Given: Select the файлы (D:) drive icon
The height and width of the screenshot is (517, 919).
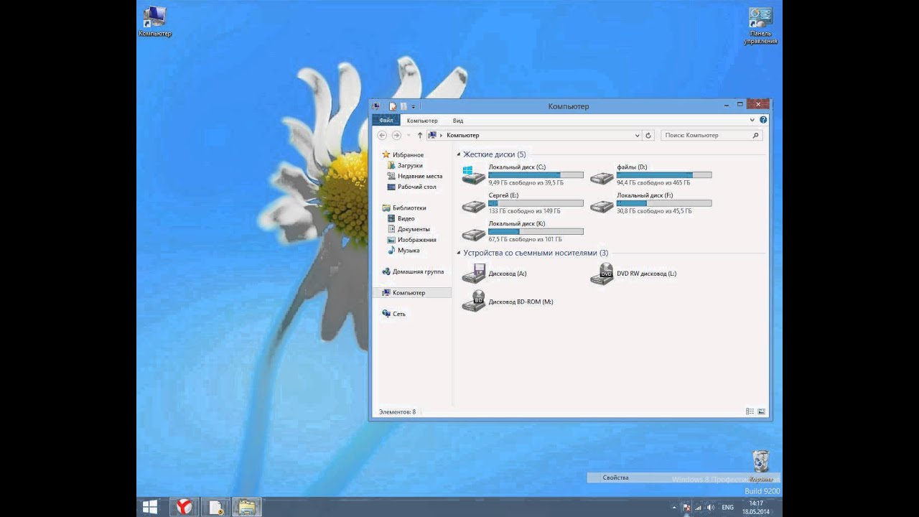Looking at the screenshot, I should [602, 177].
